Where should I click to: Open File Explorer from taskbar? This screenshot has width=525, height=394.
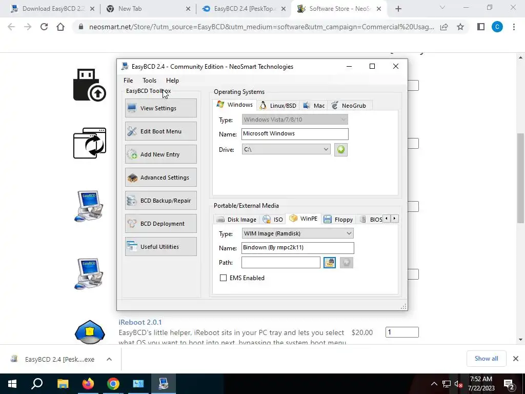(x=63, y=384)
